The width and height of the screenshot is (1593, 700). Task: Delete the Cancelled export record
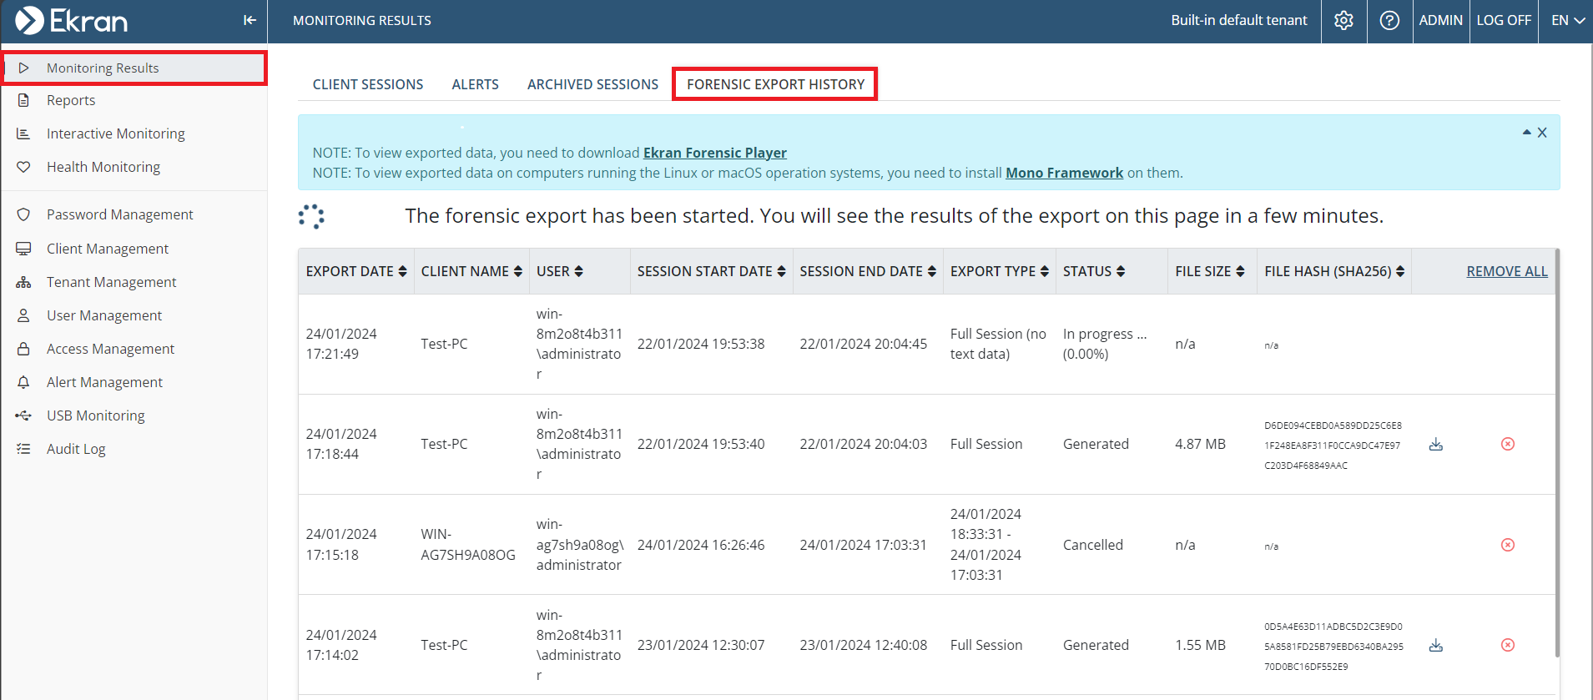click(x=1507, y=545)
